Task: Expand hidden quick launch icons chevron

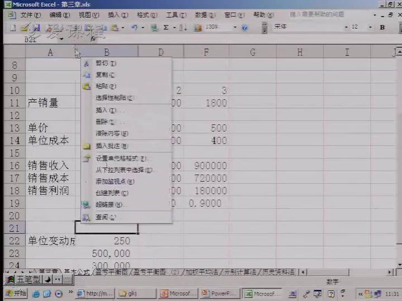Action: point(70,292)
